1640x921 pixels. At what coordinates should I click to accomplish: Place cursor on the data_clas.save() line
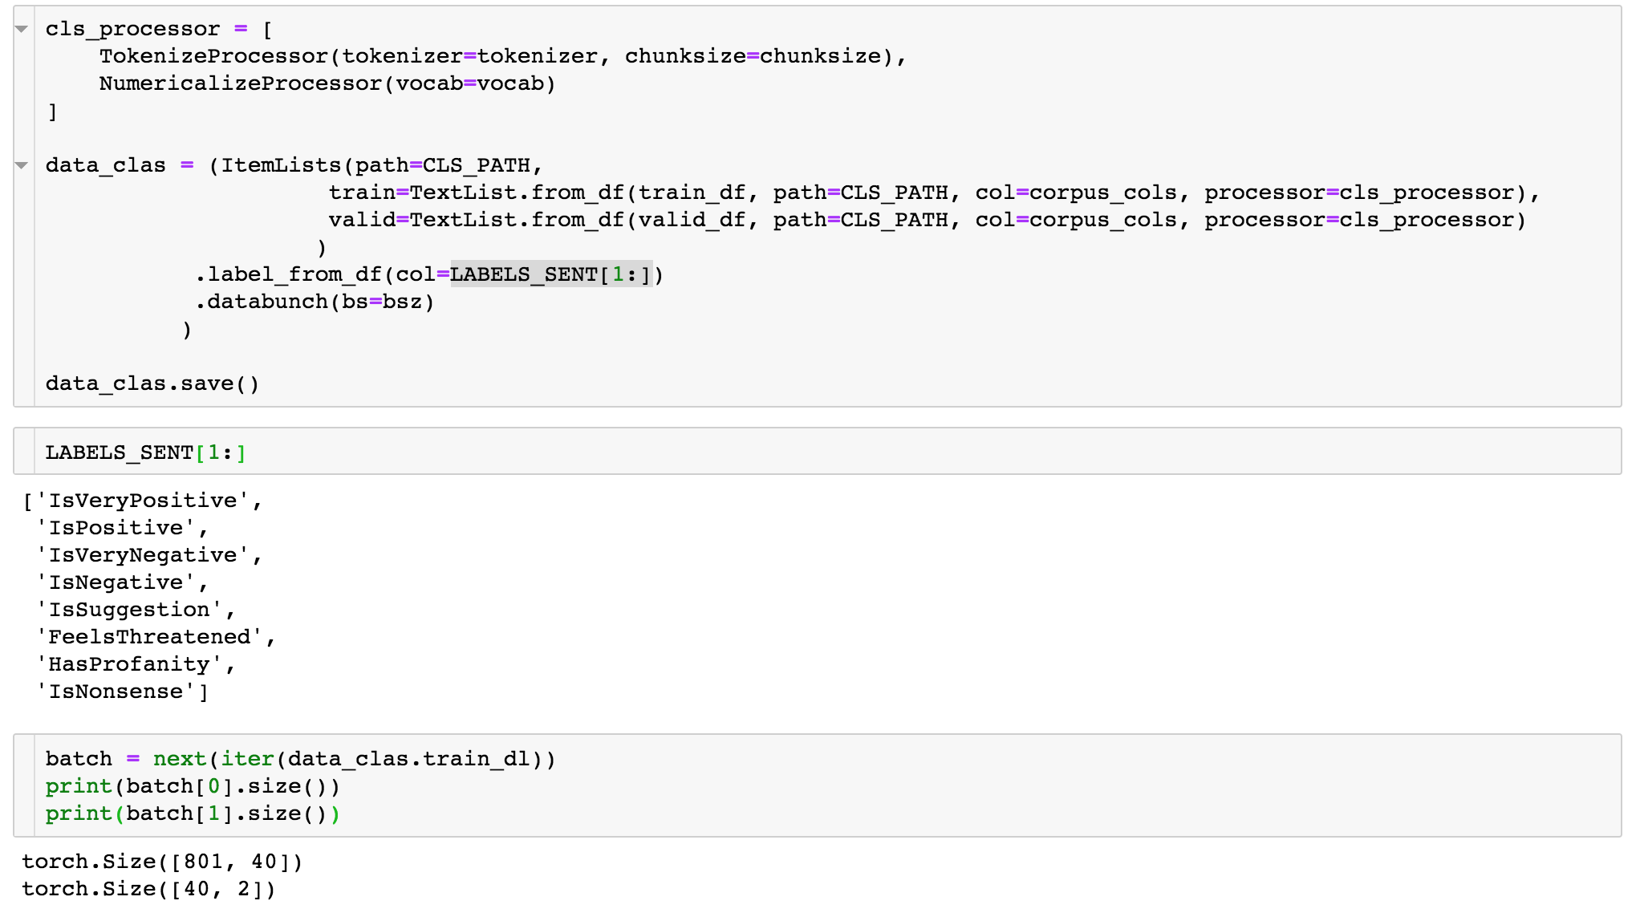pos(152,383)
